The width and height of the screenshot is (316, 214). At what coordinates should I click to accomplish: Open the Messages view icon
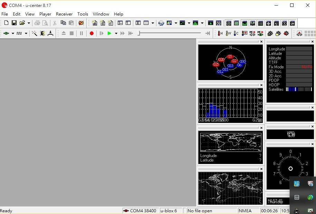(120, 23)
